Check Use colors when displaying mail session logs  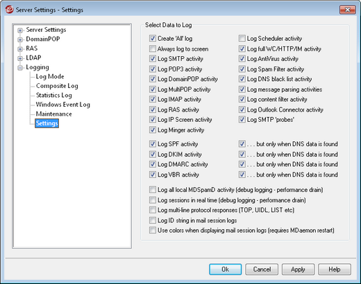153,230
